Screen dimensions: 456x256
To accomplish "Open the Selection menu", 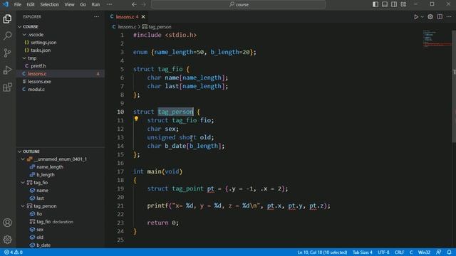I will pyautogui.click(x=49, y=4).
